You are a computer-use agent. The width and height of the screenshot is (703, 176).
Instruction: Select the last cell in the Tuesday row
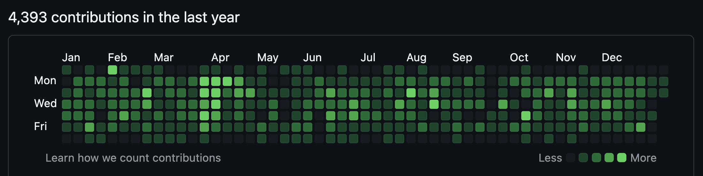click(x=664, y=93)
